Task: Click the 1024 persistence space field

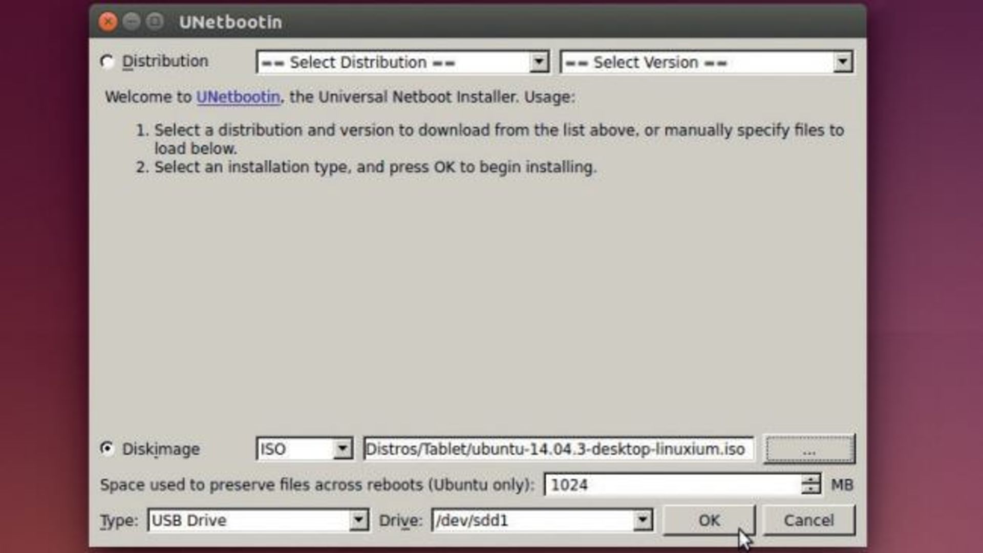Action: click(673, 484)
